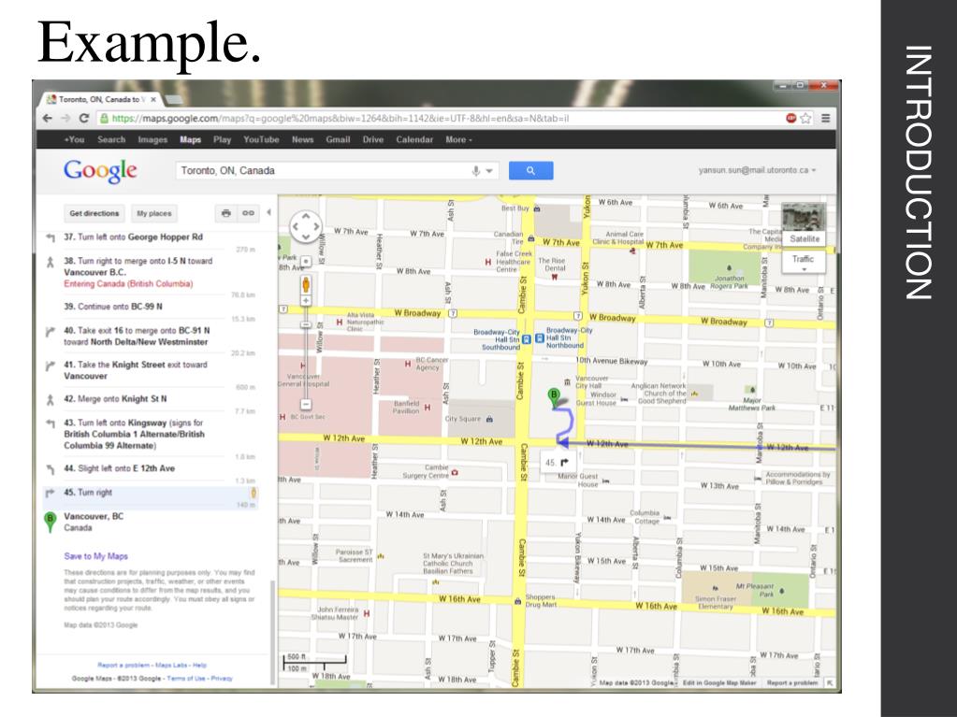This screenshot has height=717, width=957.
Task: Click the Shoppers Drug Mart icon
Action: coord(517,601)
